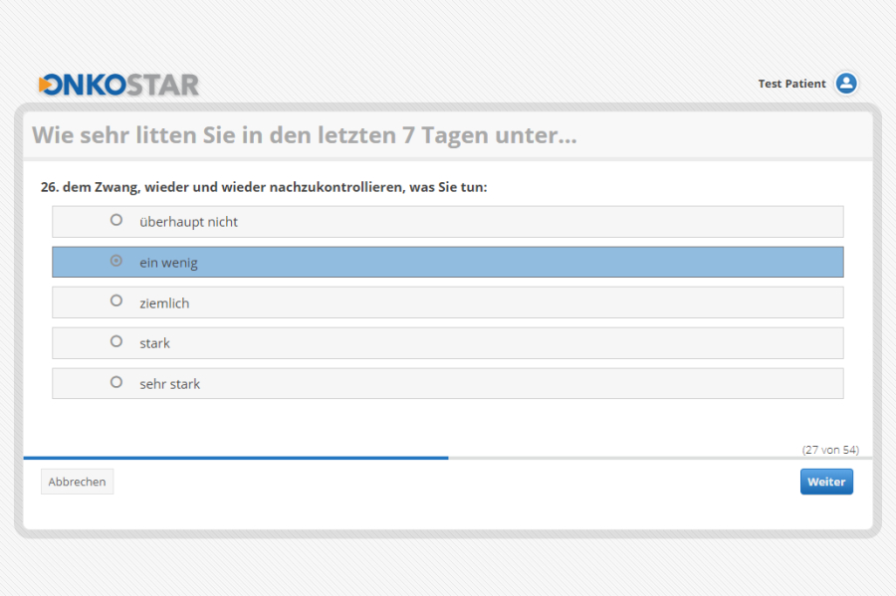Click the ONKOSTAR logo

pos(118,85)
